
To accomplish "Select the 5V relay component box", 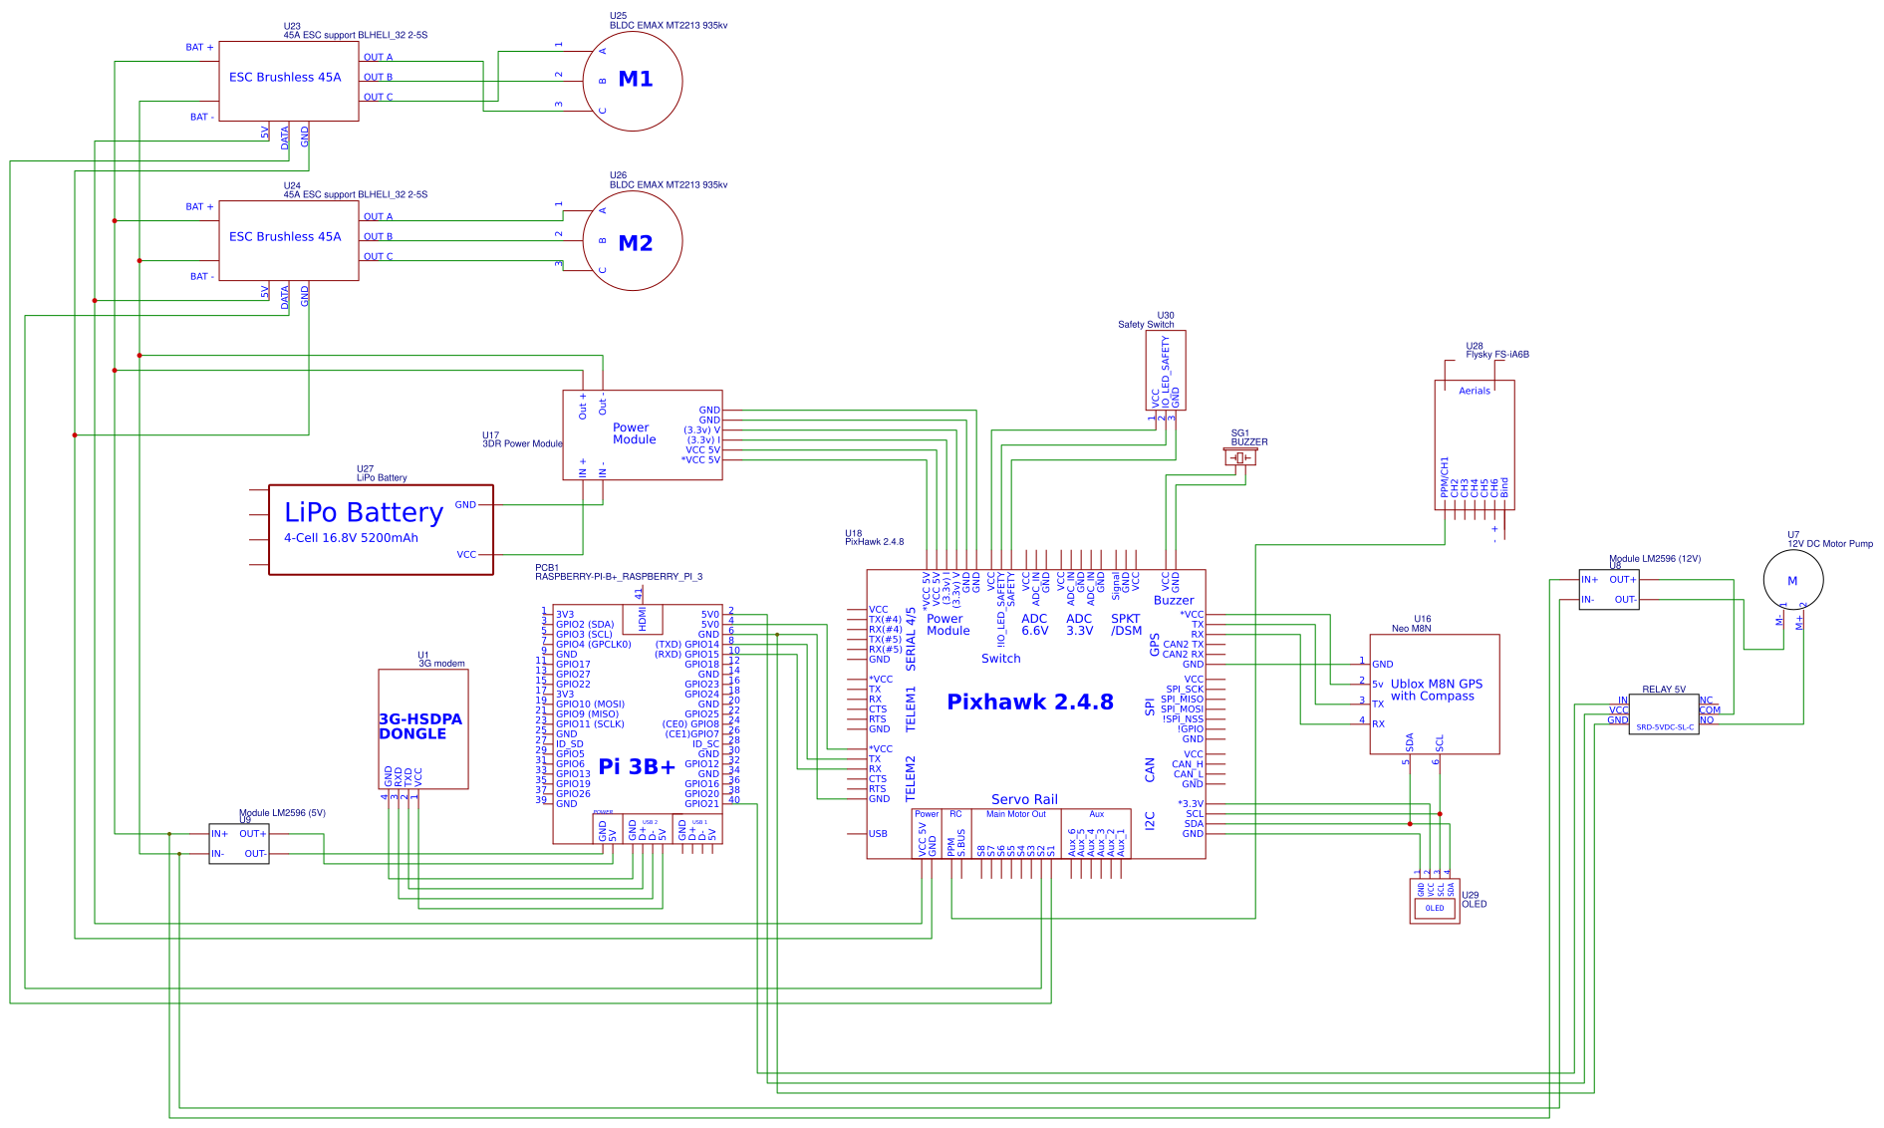I will point(1664,714).
